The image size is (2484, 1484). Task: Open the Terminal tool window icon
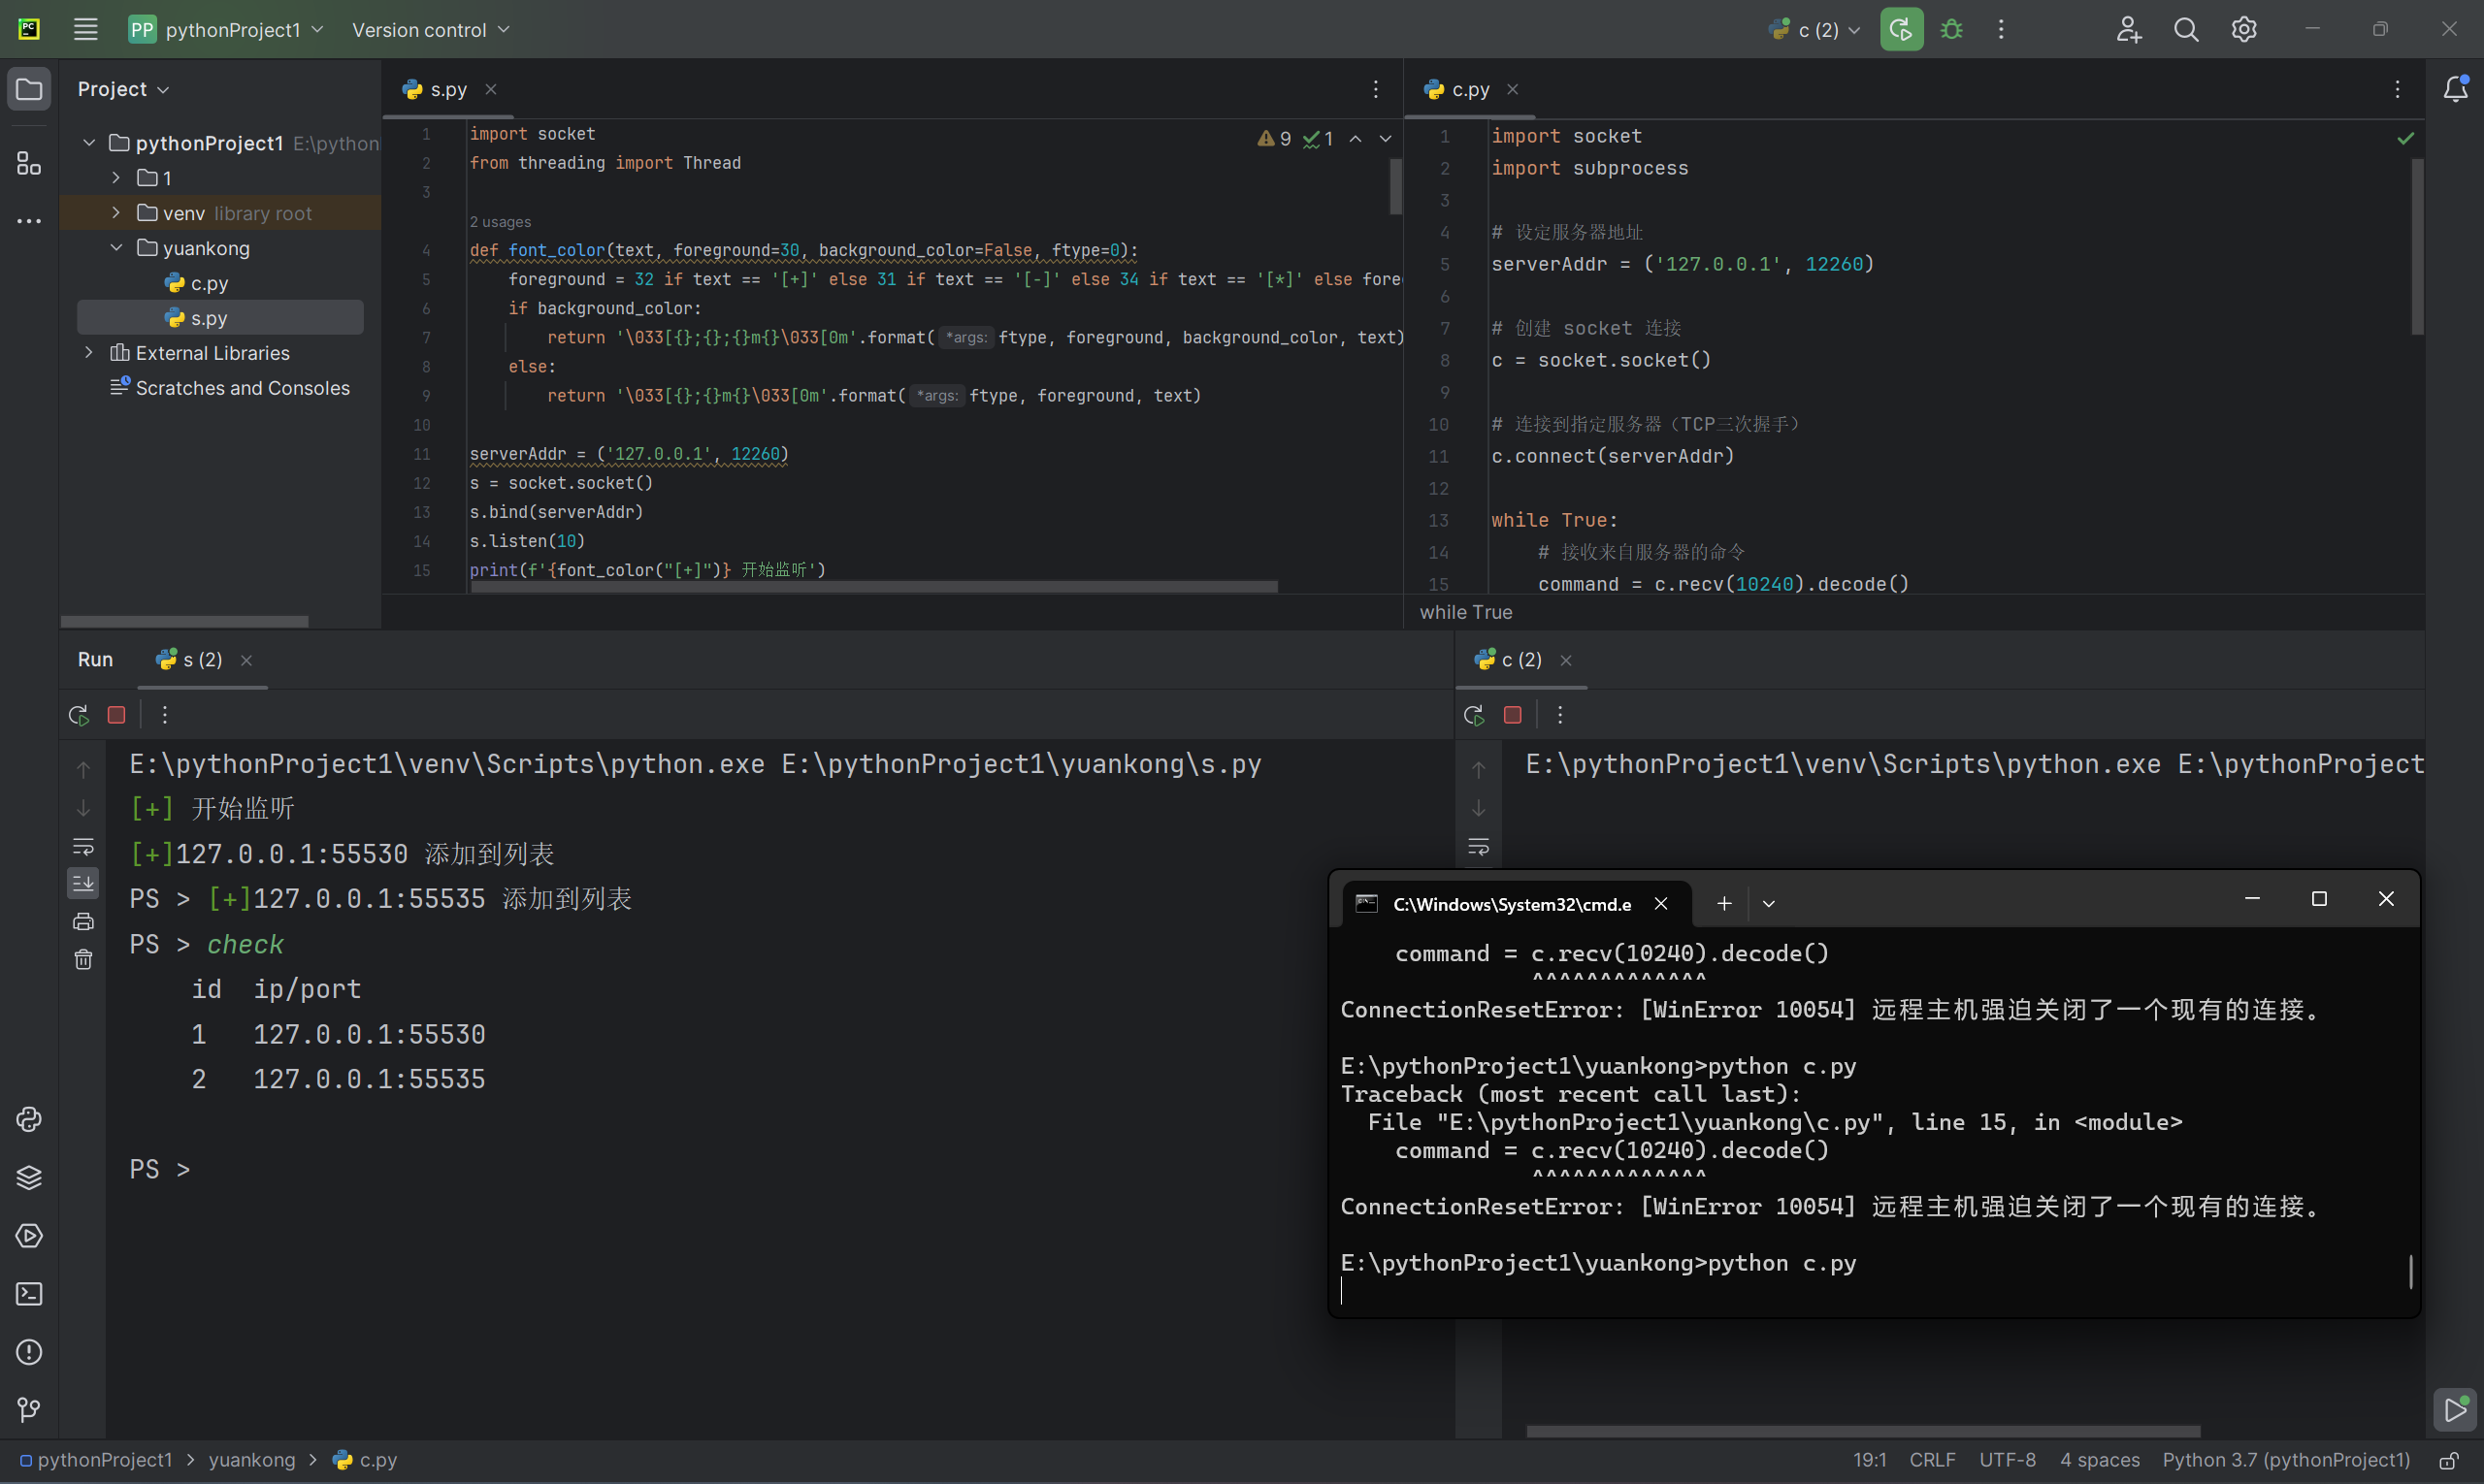click(x=29, y=1294)
